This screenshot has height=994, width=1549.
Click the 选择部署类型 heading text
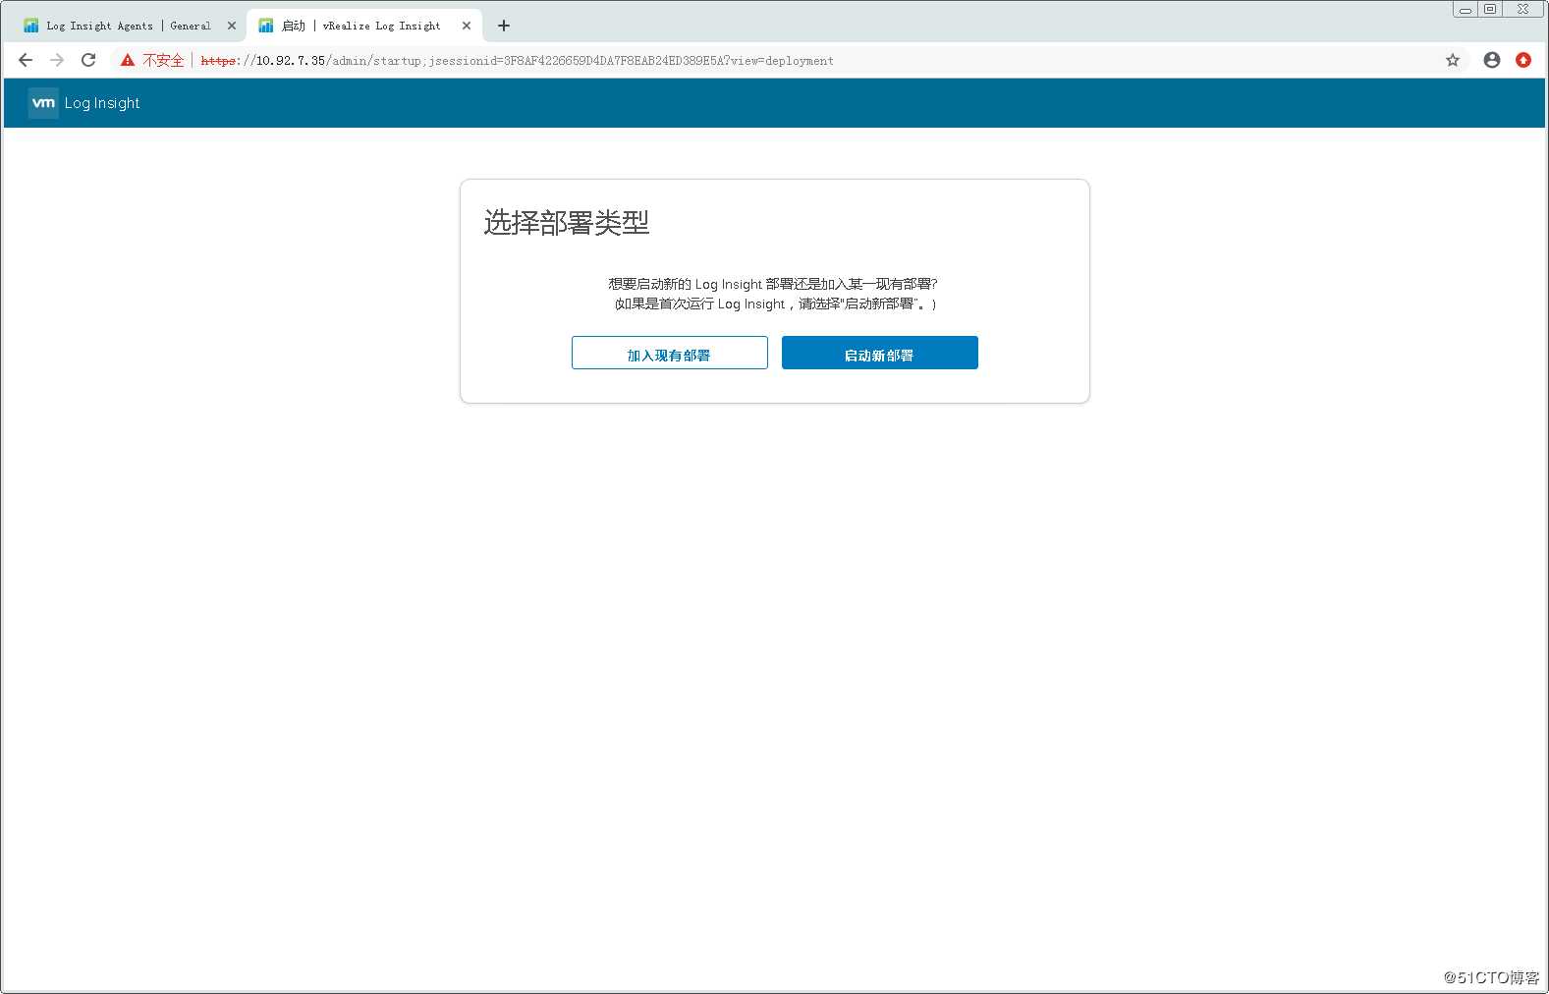567,223
